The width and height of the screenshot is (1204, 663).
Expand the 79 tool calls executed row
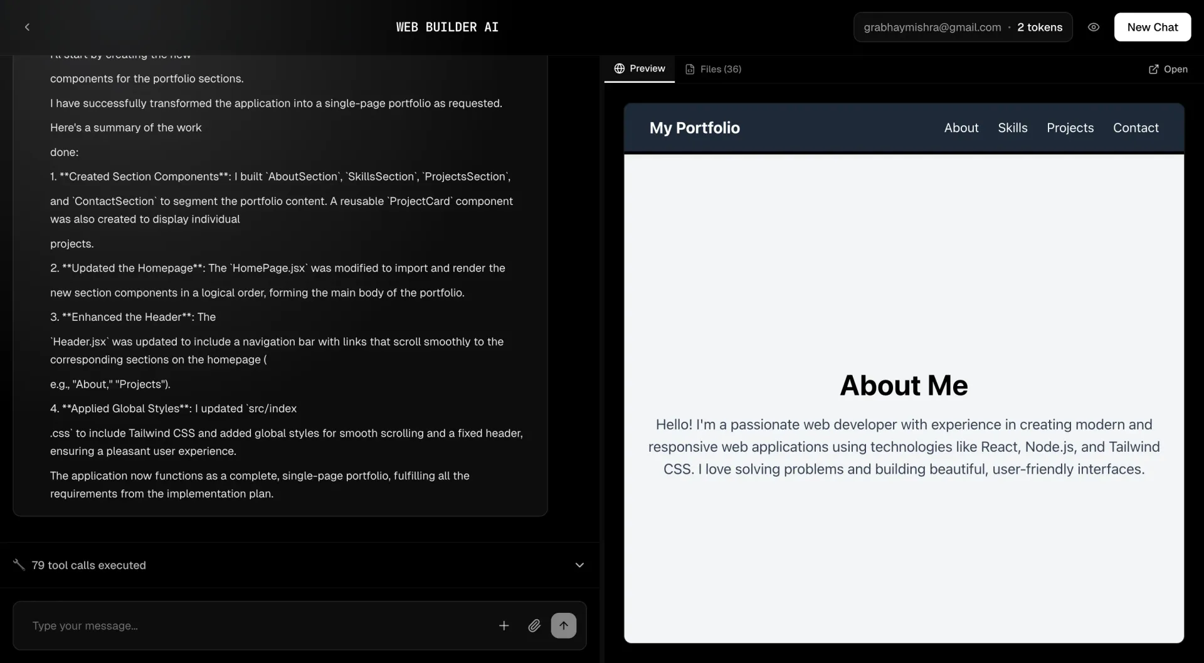[x=299, y=565]
